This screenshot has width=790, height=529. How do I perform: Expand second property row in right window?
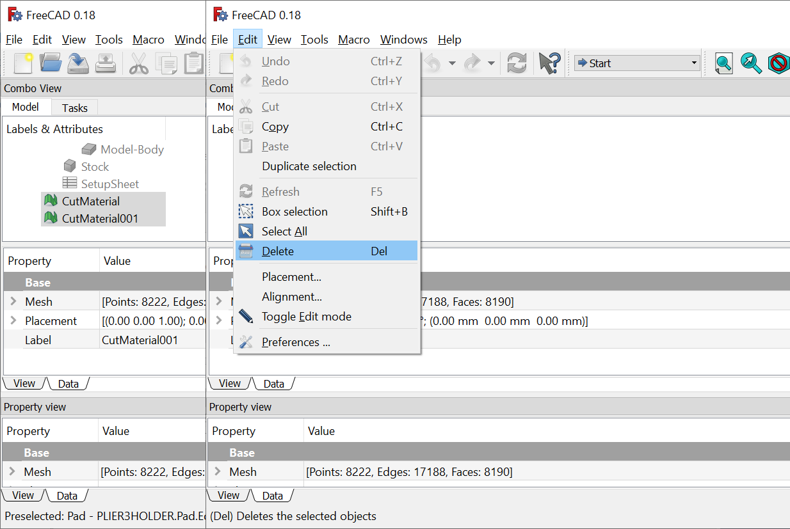[219, 320]
